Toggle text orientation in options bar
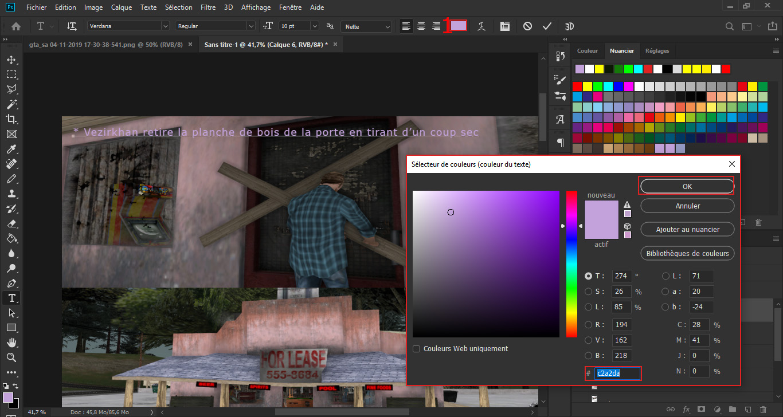The image size is (783, 417). pos(72,26)
